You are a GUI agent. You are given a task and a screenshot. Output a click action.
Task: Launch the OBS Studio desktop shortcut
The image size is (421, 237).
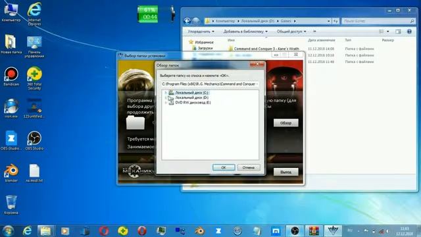click(34, 140)
